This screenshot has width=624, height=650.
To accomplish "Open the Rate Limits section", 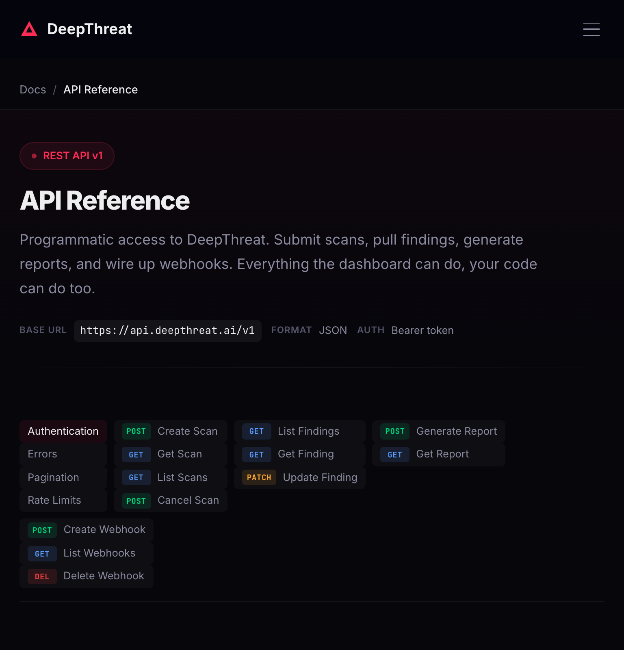I will tap(63, 500).
